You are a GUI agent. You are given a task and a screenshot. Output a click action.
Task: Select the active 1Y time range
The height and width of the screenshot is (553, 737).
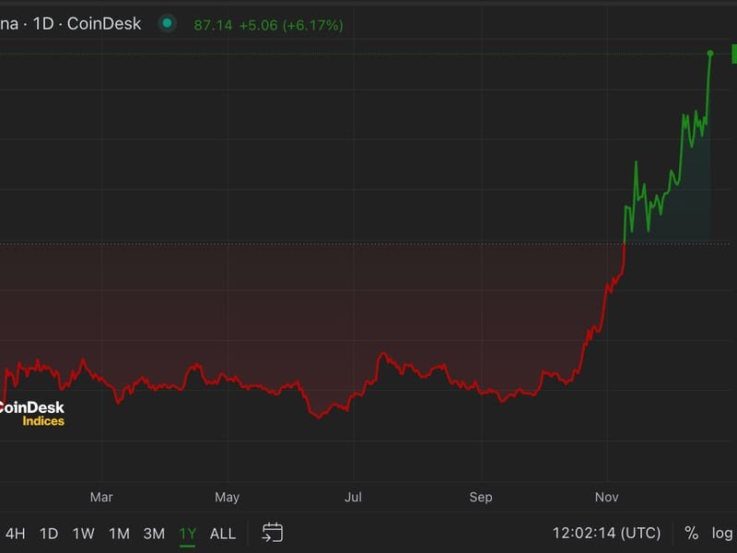[x=188, y=533]
